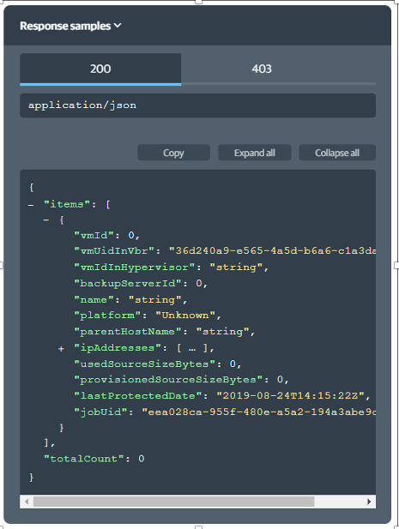Collapse the first item object minus icon

(x=46, y=220)
